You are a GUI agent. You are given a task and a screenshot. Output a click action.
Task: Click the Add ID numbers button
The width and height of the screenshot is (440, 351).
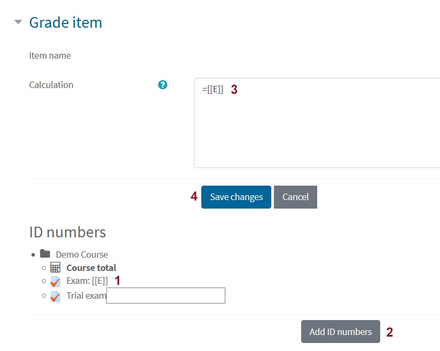341,332
